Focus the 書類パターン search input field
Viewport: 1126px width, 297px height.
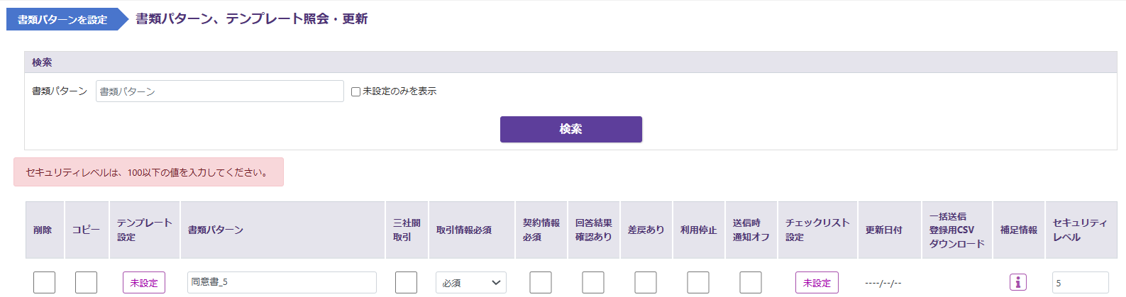[x=219, y=91]
